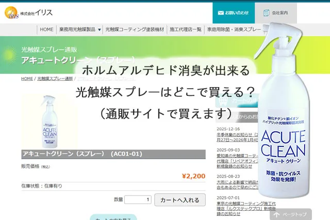Click the ページトップ up arrow icon
The image size is (330, 220).
(x=277, y=214)
